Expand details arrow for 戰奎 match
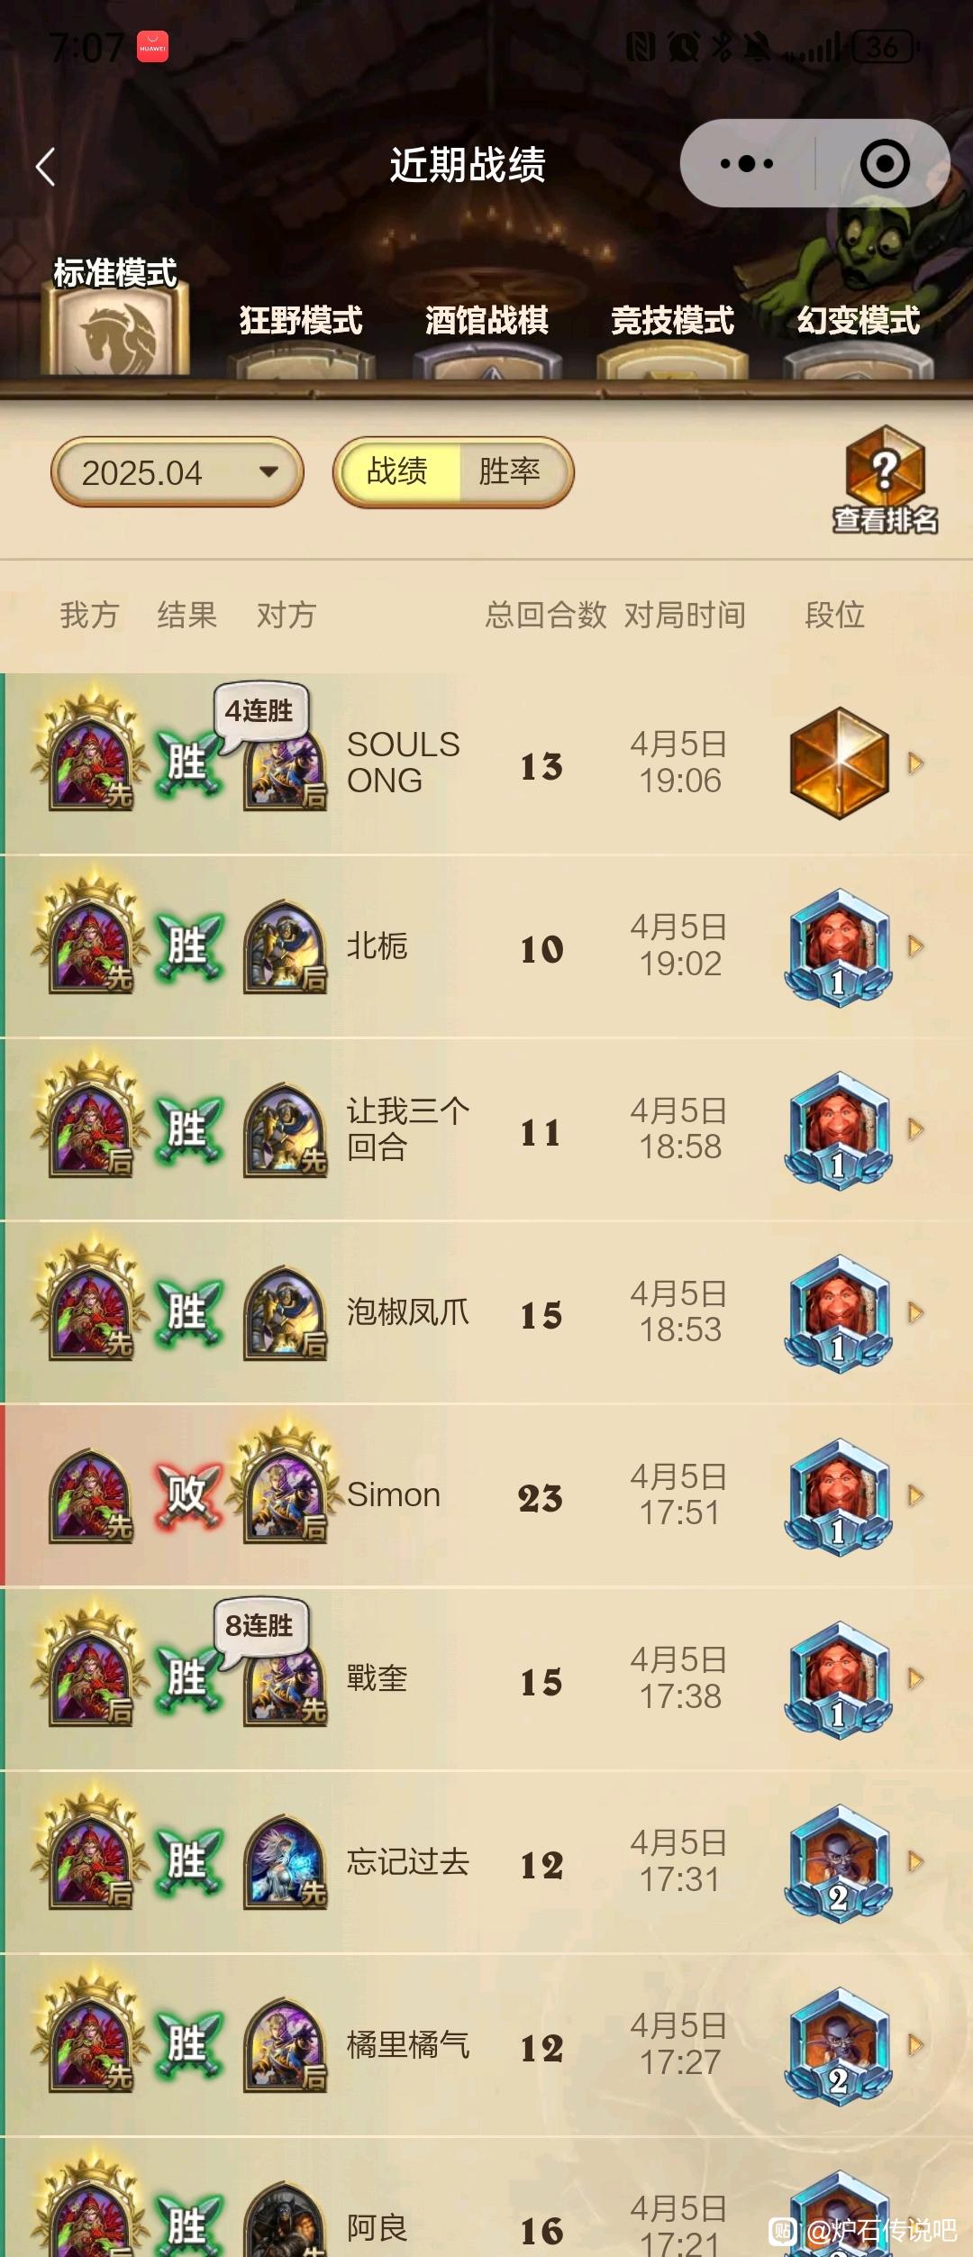 [916, 1678]
